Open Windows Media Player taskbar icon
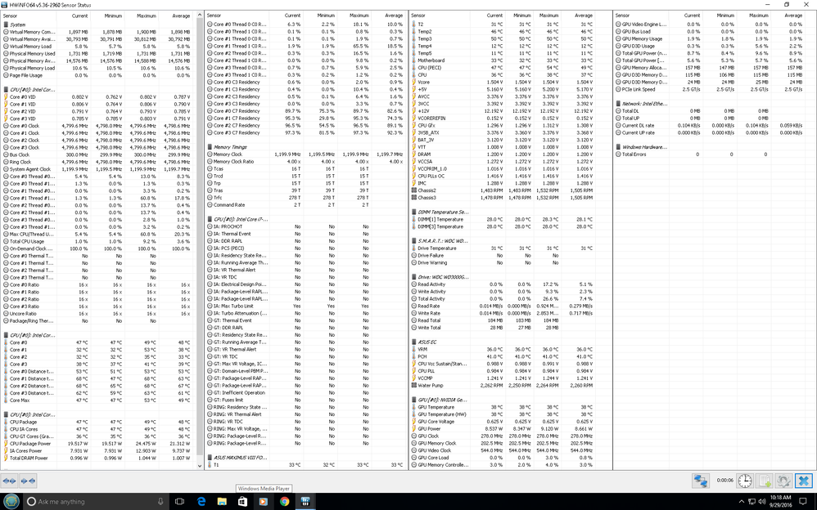817x510 pixels. pyautogui.click(x=263, y=502)
